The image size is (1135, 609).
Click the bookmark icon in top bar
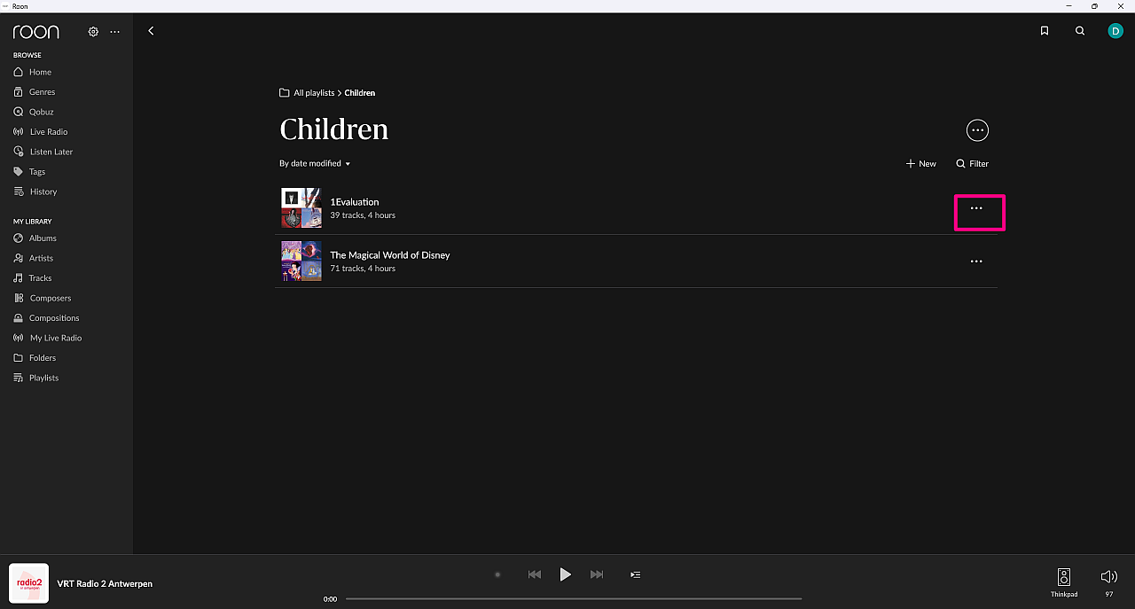1045,31
